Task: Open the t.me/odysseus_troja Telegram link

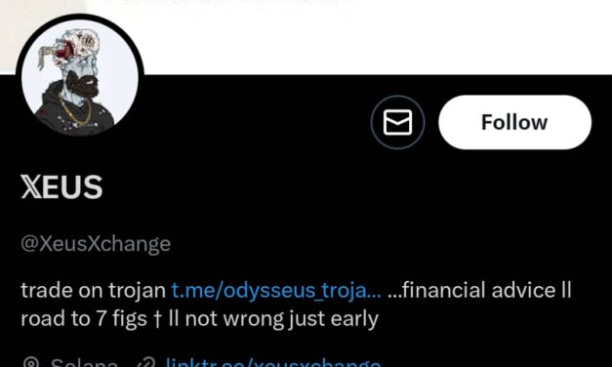Action: (276, 291)
